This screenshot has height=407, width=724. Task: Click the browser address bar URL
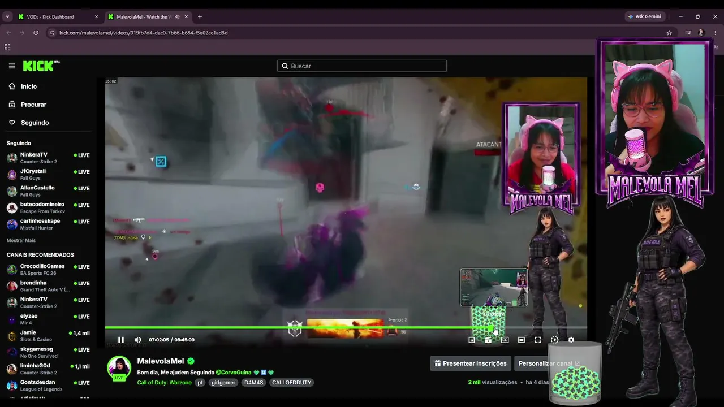[144, 33]
